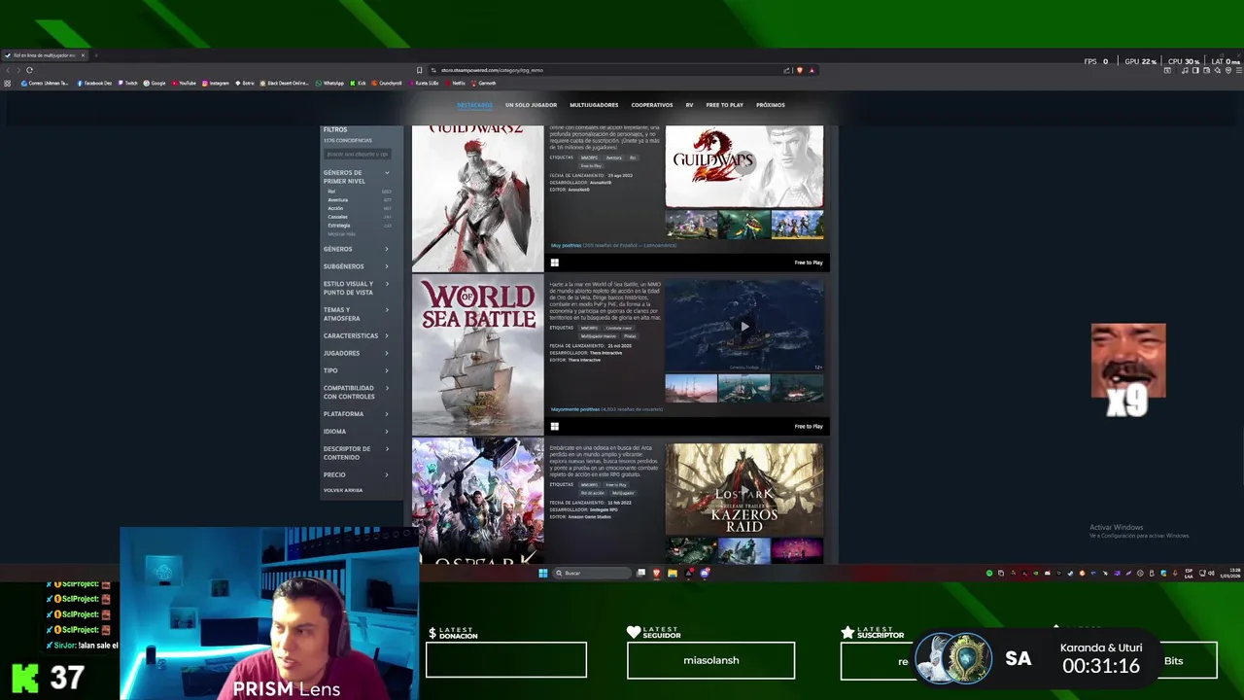The height and width of the screenshot is (700, 1244).
Task: Click the Windows taskbar Buscar search box
Action: pyautogui.click(x=592, y=573)
